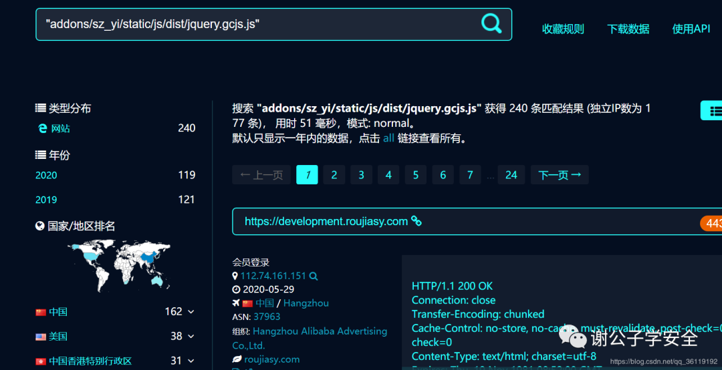
Task: Go to results page 5
Action: (x=416, y=175)
